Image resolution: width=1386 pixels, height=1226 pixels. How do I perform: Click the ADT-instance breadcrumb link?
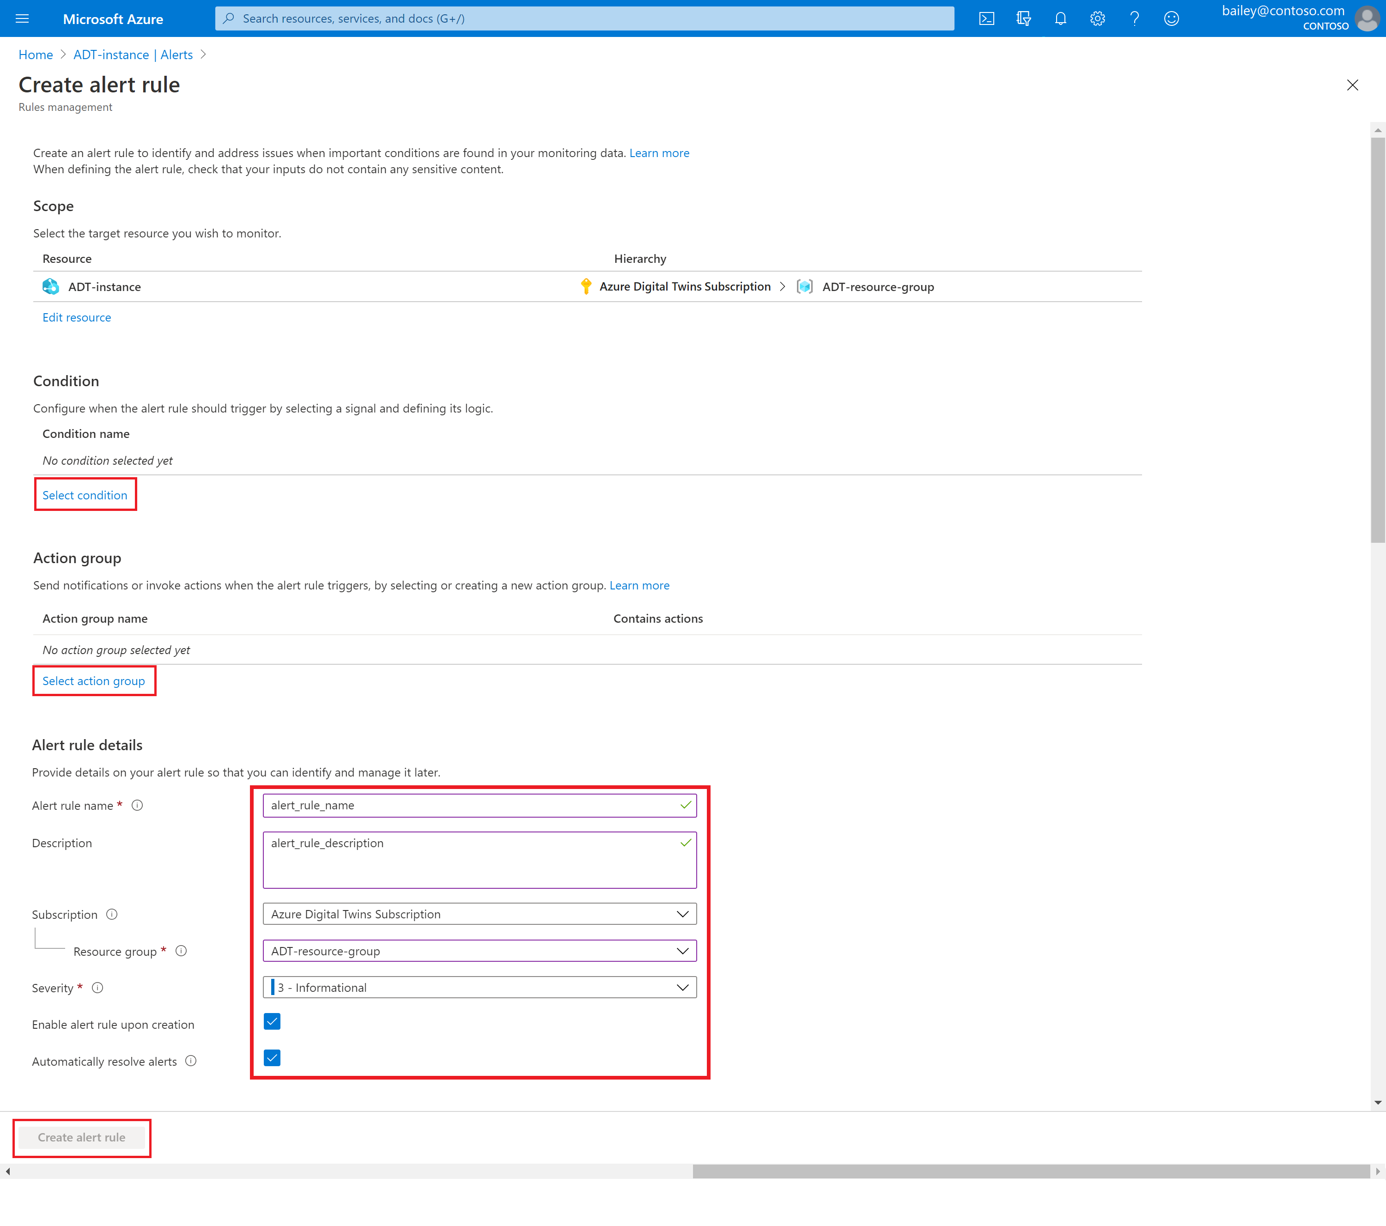point(129,55)
